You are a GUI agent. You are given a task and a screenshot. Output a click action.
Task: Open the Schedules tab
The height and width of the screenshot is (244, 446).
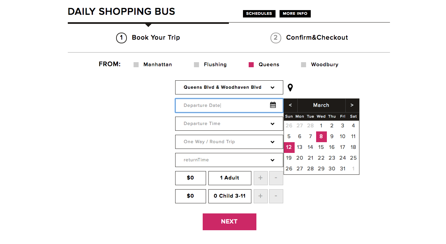click(259, 14)
